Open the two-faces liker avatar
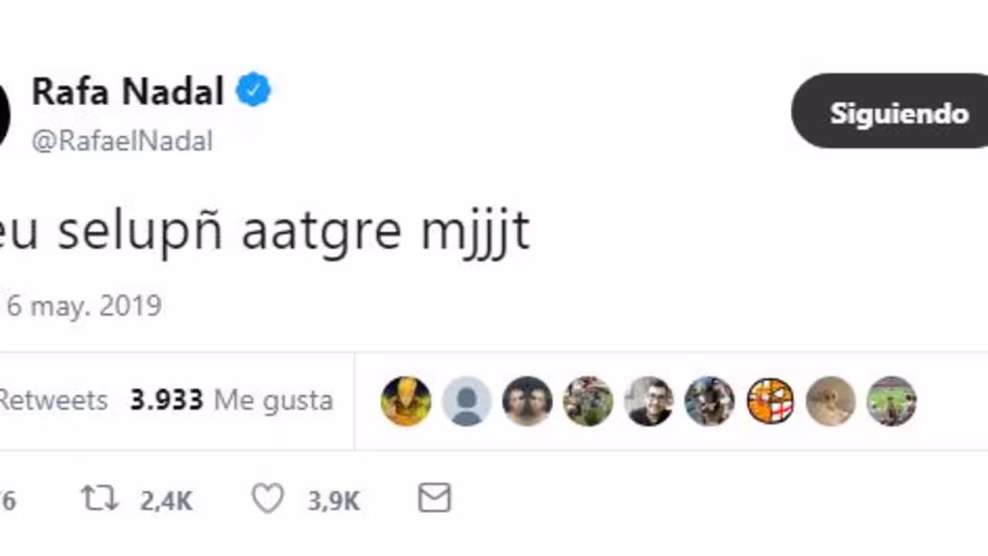Image resolution: width=988 pixels, height=556 pixels. point(527,402)
